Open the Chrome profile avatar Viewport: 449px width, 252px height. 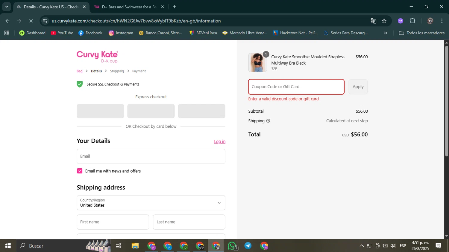[430, 21]
